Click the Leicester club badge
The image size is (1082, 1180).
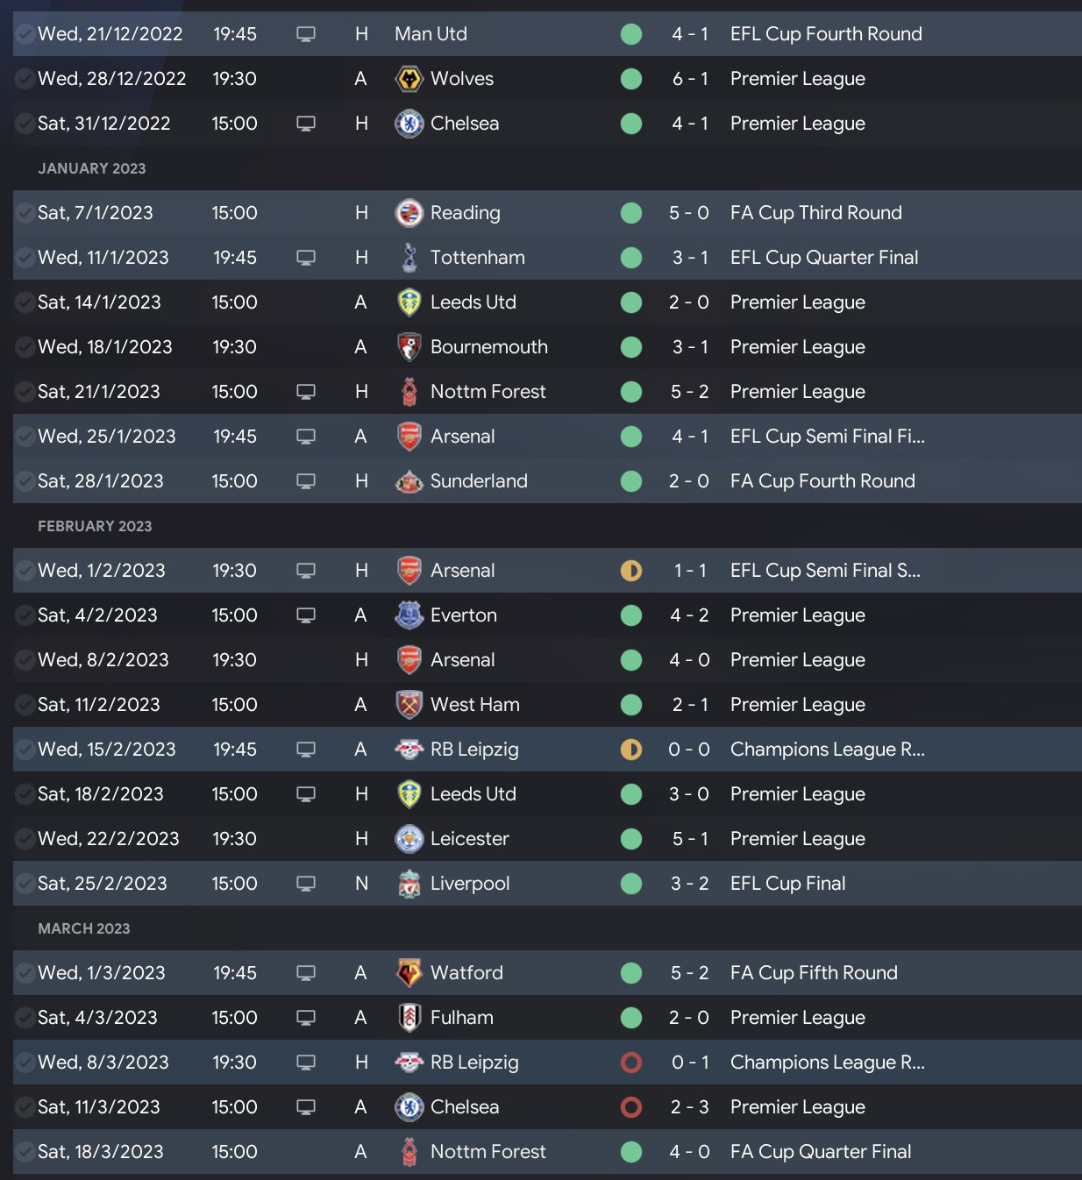pos(409,839)
